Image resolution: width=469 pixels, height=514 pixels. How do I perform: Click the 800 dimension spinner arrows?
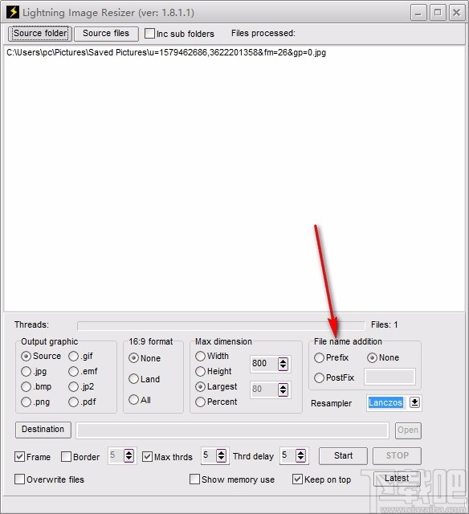(x=283, y=364)
